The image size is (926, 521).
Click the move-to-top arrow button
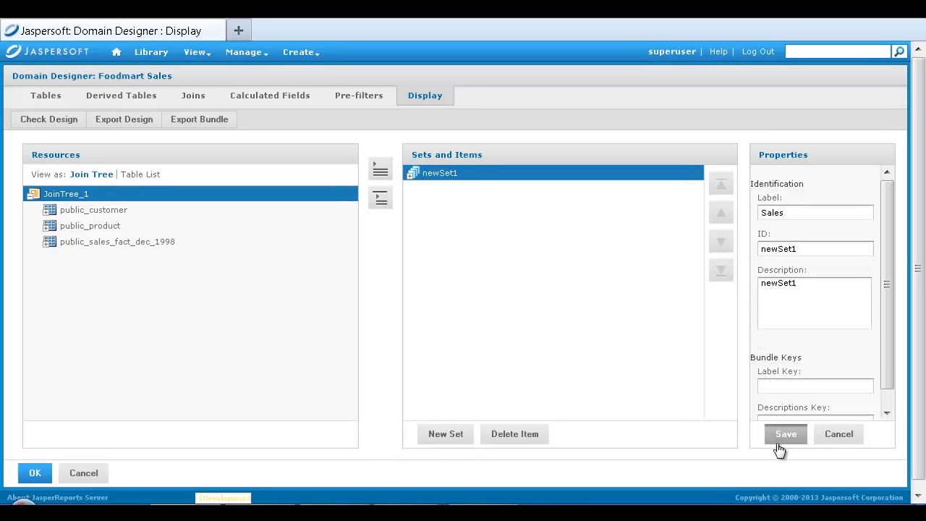coord(721,184)
